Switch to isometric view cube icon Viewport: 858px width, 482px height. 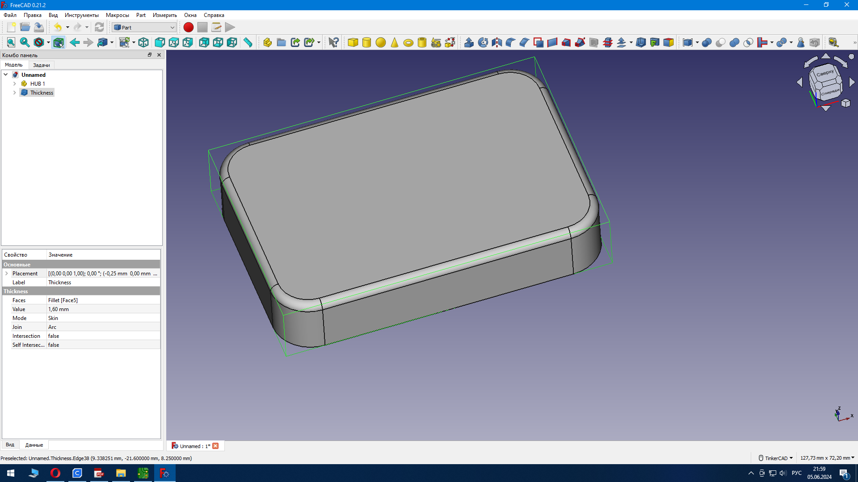click(x=143, y=42)
